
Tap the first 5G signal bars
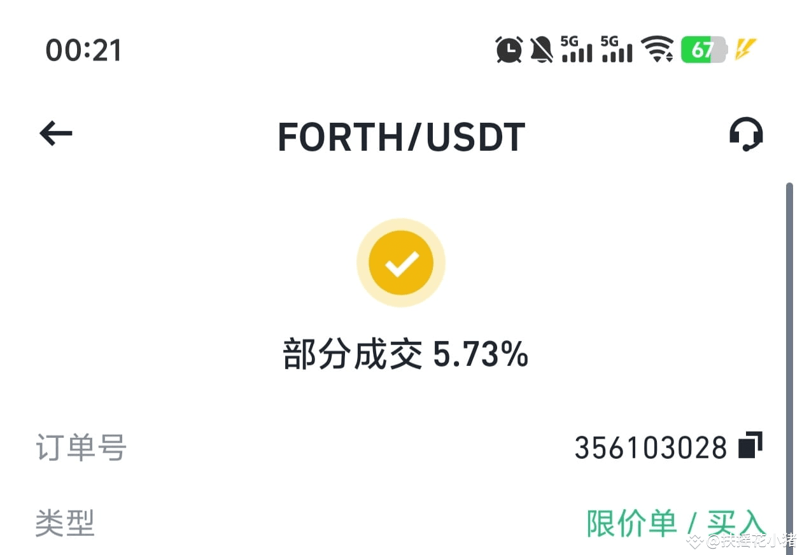click(576, 49)
